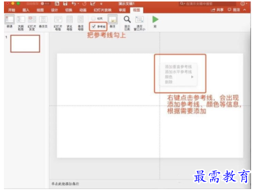The height and width of the screenshot is (192, 254).
Task: Open the Review (审阅) tab
Action: coord(122,10)
